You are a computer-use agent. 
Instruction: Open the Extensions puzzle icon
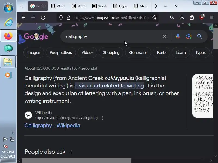click(x=192, y=17)
